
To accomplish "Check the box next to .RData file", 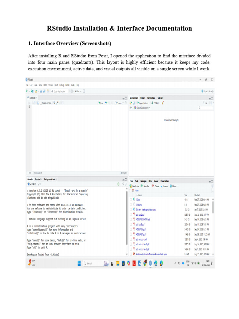I will pyautogui.click(x=131, y=200).
